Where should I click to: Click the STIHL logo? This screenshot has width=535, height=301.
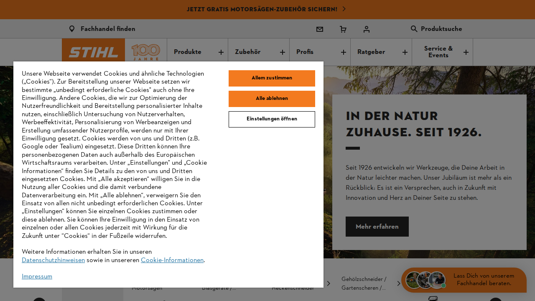coord(93,52)
